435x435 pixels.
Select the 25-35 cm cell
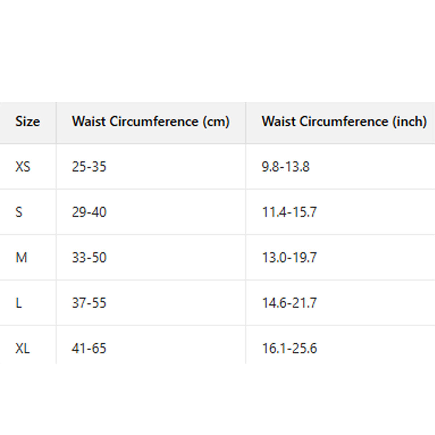point(89,167)
